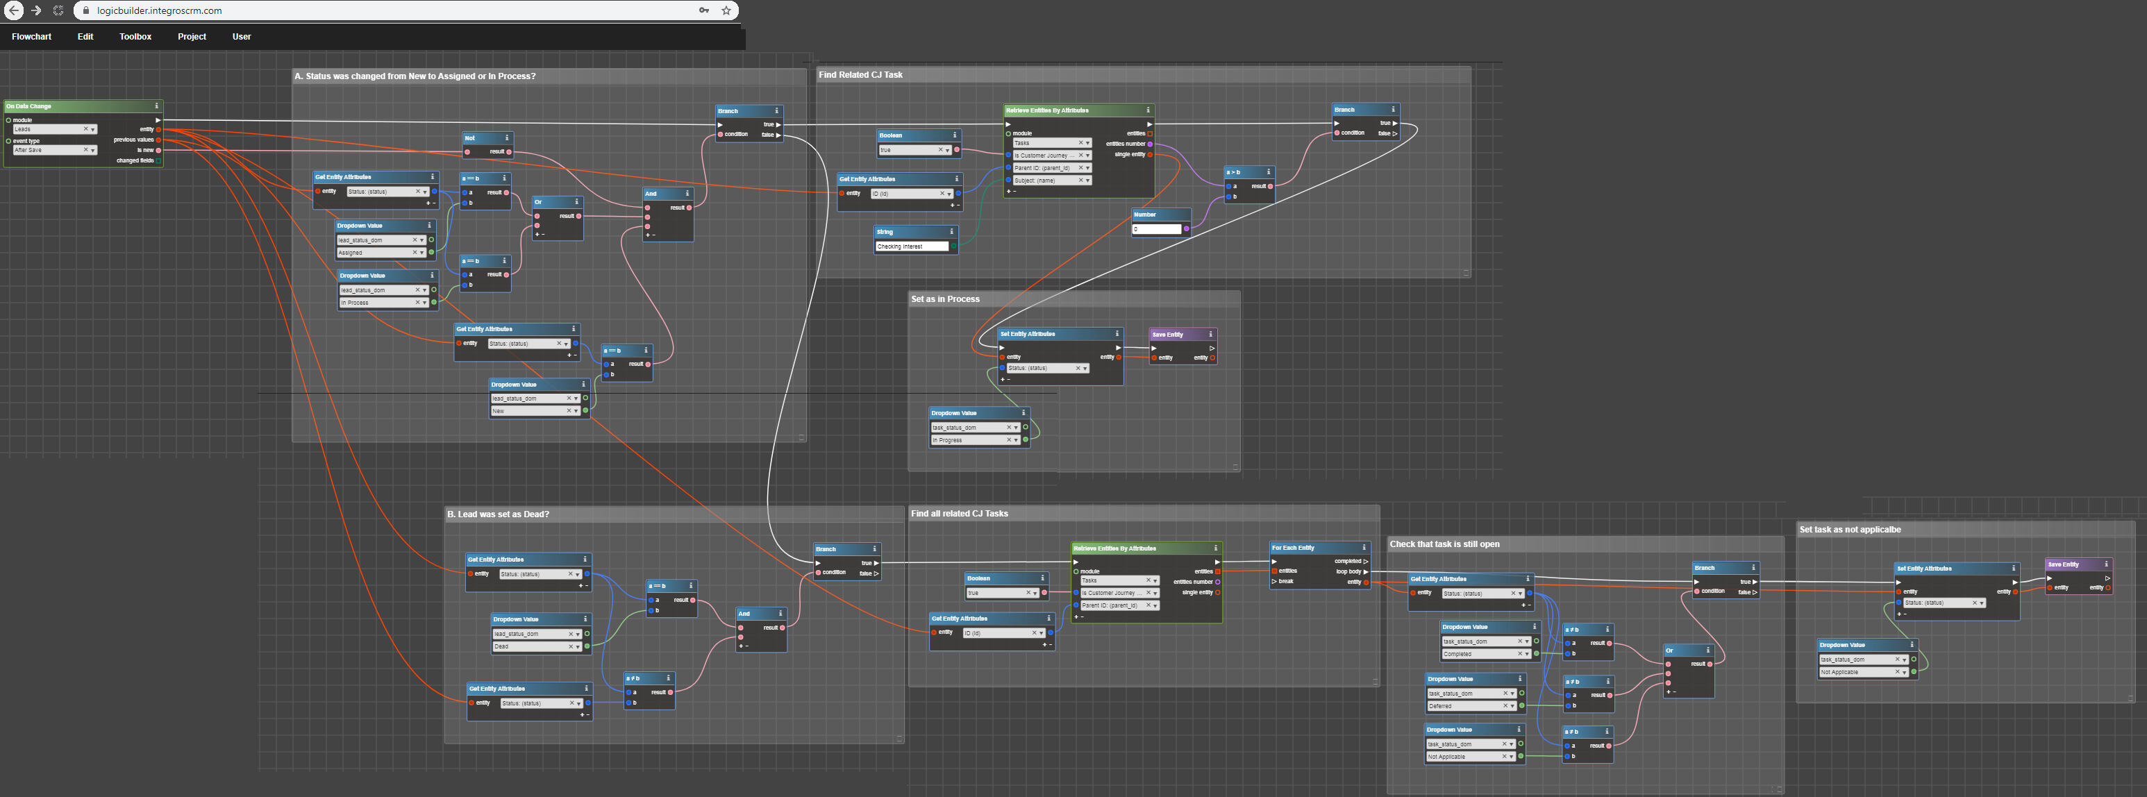Open info icon on Or node in group A
Screen dimensions: 2147x797
[x=576, y=202]
